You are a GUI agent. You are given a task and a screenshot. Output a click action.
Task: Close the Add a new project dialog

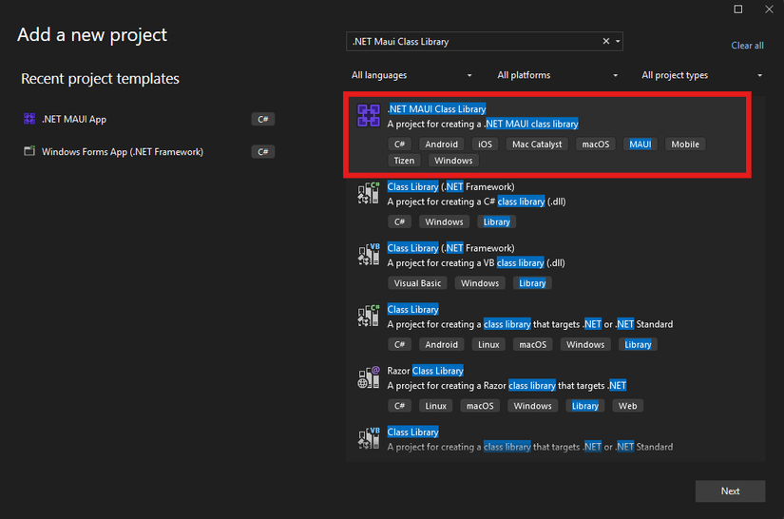coord(769,9)
